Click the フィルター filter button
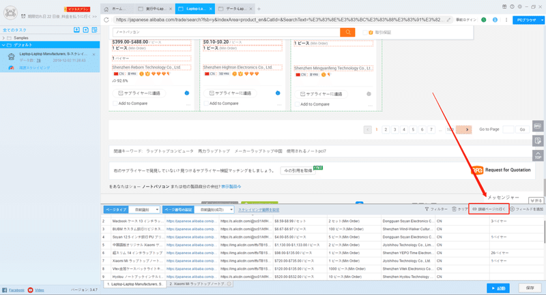The image size is (546, 295). tap(436, 209)
